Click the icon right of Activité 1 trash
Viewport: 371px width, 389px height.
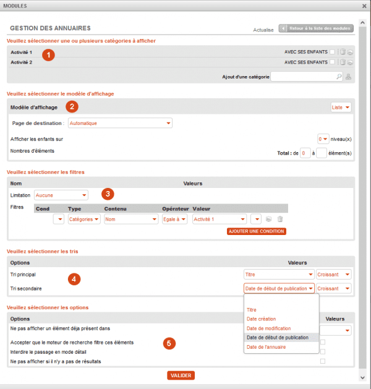[x=351, y=53]
